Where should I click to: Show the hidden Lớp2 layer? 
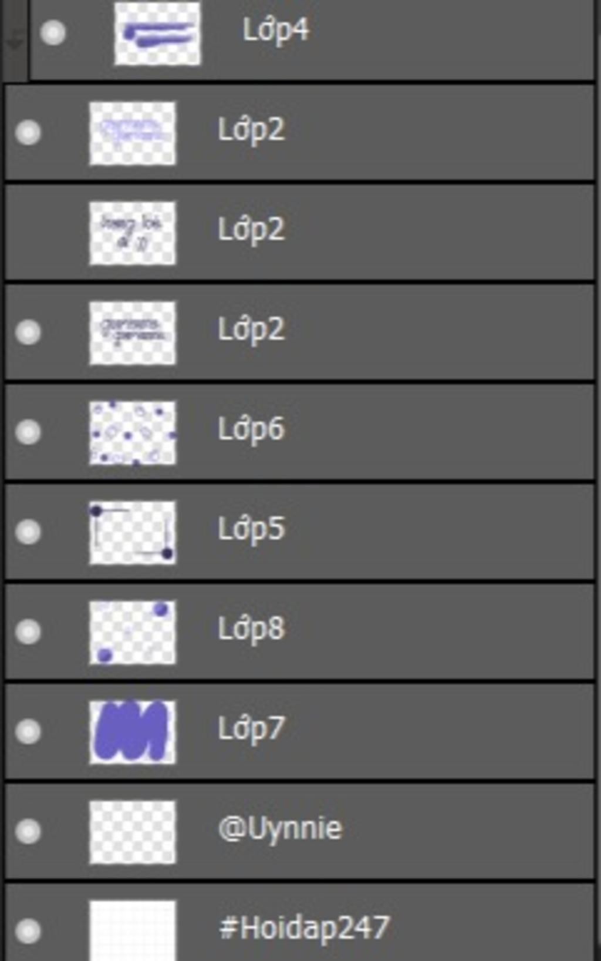coord(28,233)
